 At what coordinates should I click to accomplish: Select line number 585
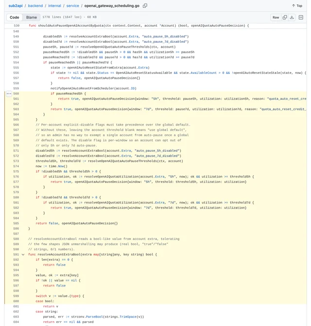[x=16, y=223]
